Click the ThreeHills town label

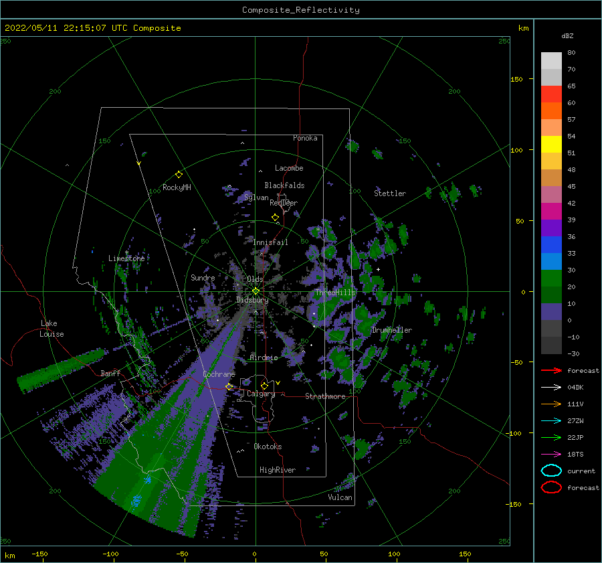pyautogui.click(x=336, y=293)
